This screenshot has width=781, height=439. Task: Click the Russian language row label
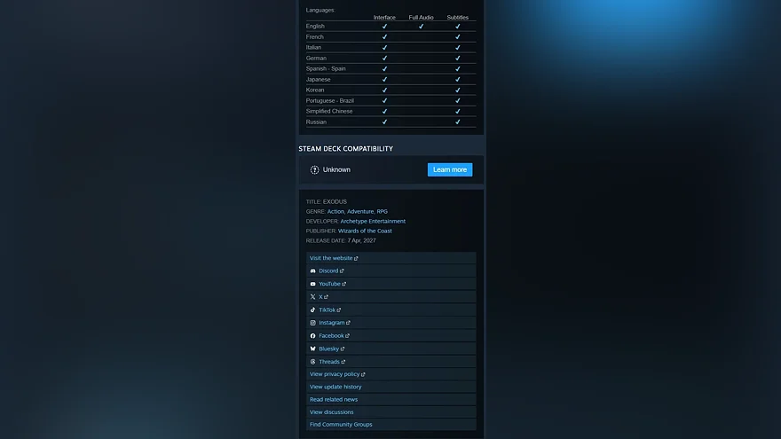coord(316,122)
